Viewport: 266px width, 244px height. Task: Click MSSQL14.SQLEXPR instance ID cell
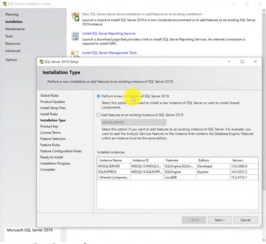[x=147, y=172]
